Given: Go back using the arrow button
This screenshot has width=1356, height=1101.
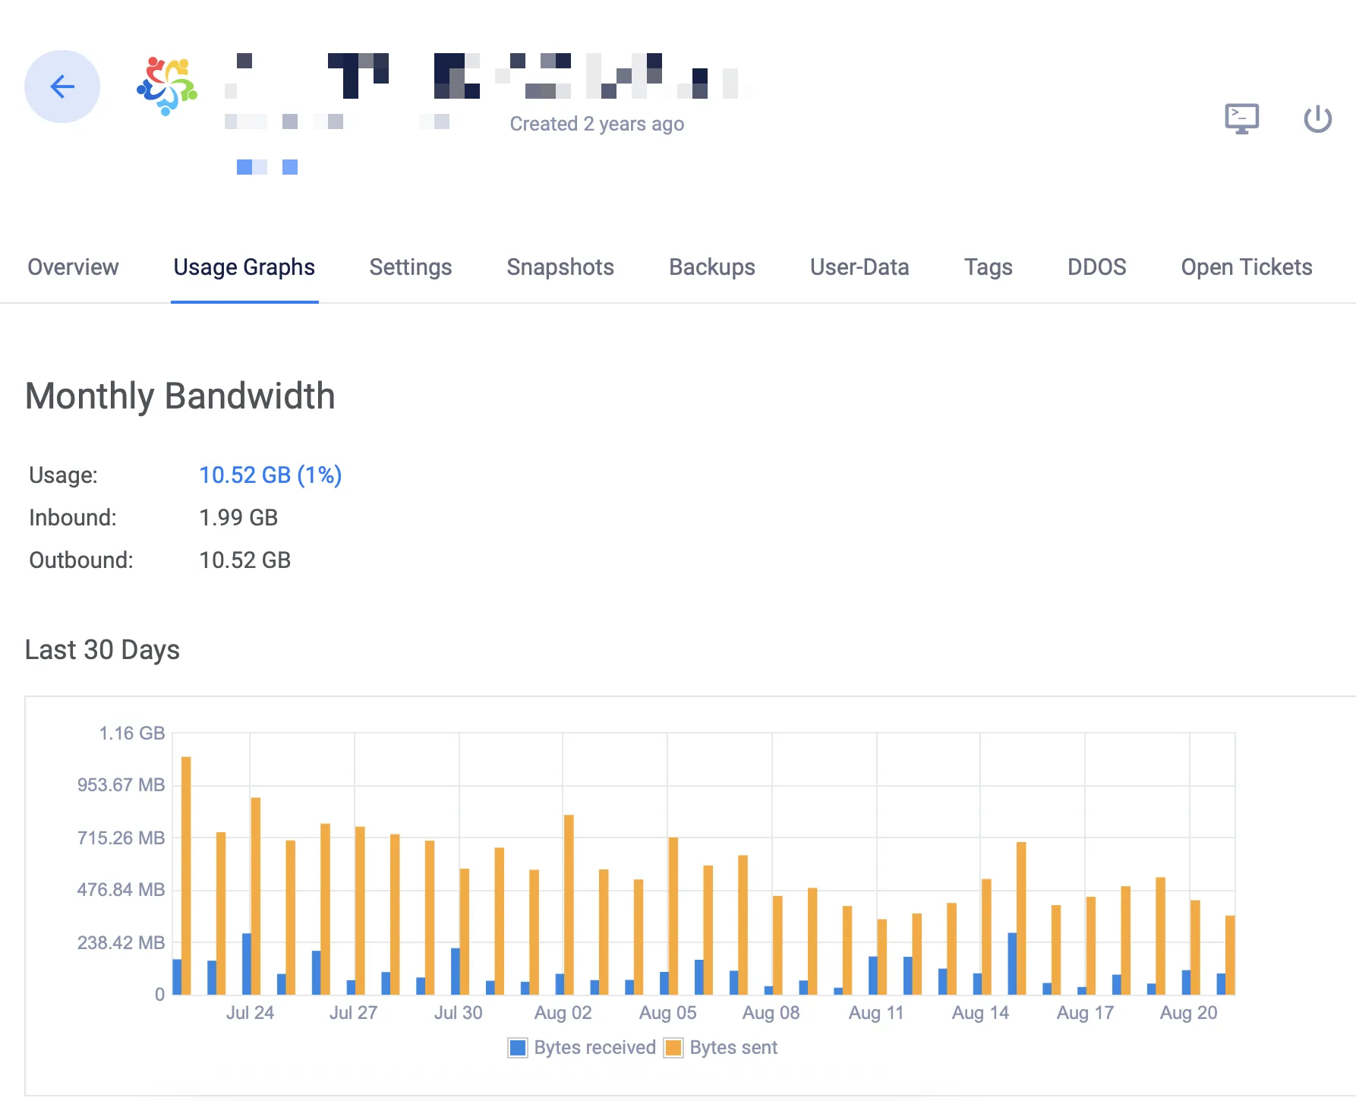Looking at the screenshot, I should 62,87.
